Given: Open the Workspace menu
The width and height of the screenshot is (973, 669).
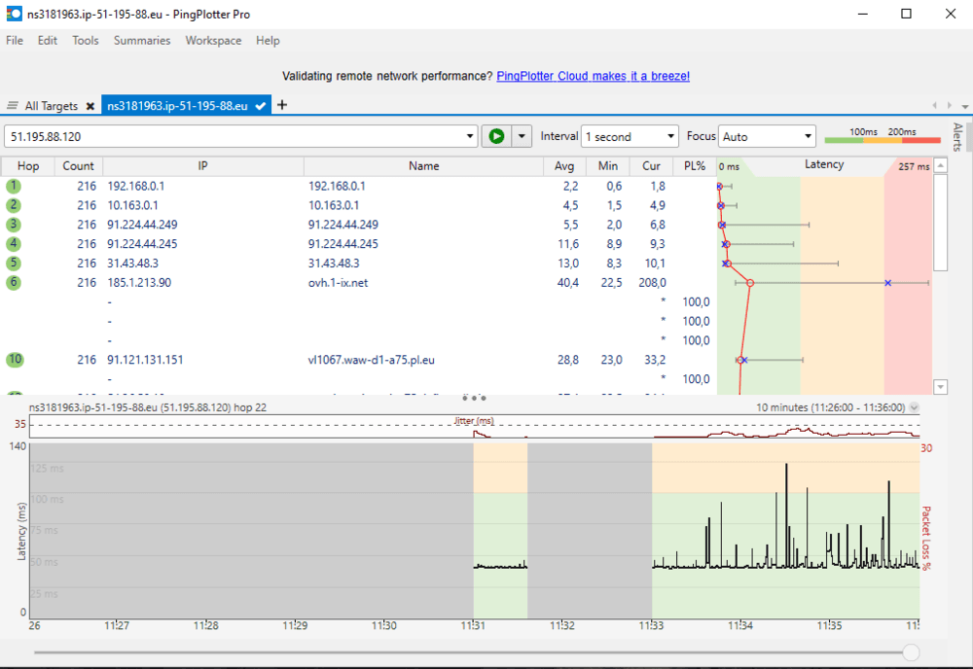Looking at the screenshot, I should (213, 41).
